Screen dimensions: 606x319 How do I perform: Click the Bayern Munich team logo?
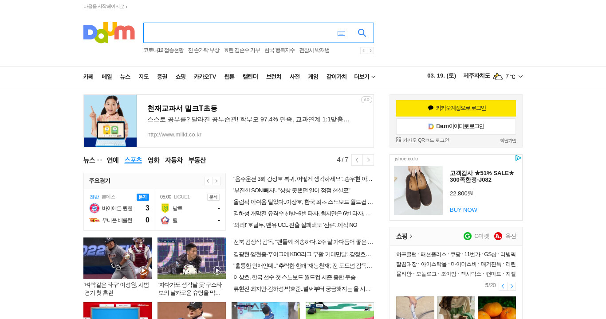94,208
